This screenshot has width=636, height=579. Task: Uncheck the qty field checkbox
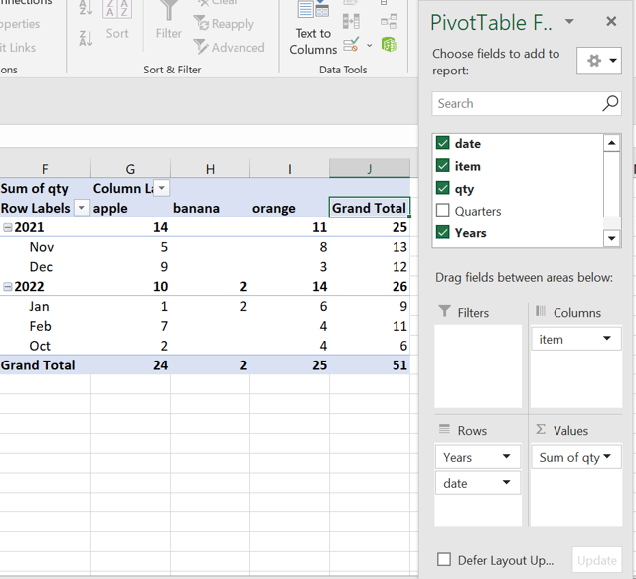442,188
